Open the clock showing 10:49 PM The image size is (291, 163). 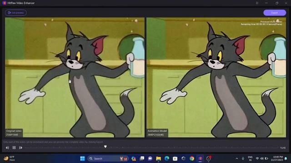tap(277, 158)
